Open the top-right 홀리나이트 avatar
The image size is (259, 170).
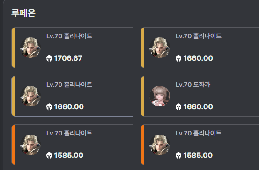point(160,48)
